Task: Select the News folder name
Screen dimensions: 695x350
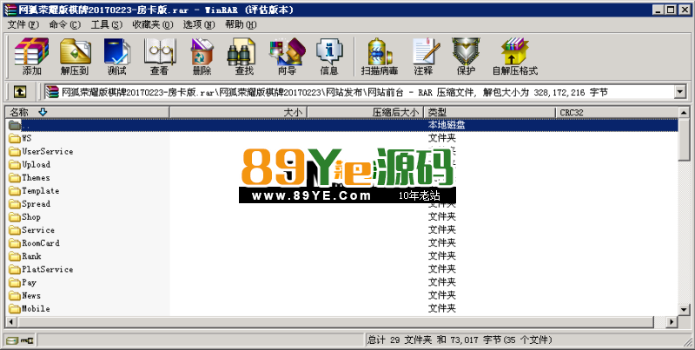Action: pos(31,295)
